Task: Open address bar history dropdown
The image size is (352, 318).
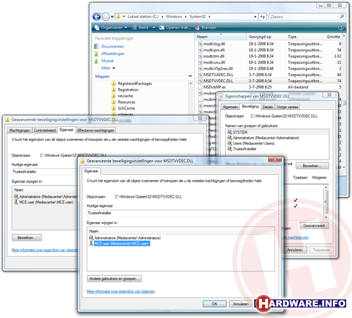Action: coord(255,17)
